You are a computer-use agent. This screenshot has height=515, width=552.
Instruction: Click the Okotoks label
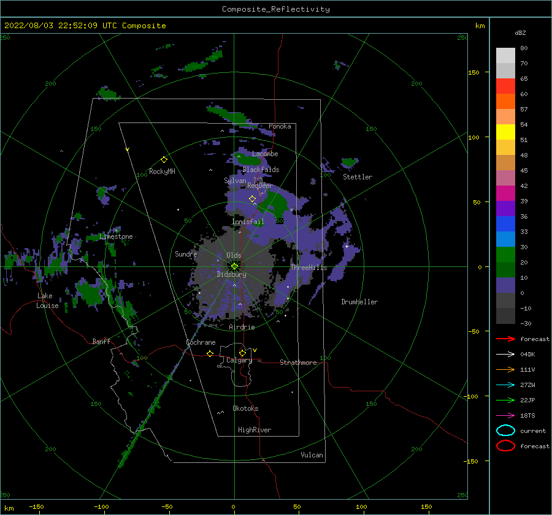[245, 408]
